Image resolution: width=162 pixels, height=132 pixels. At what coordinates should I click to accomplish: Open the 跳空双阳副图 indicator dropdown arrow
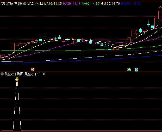tap(2, 74)
